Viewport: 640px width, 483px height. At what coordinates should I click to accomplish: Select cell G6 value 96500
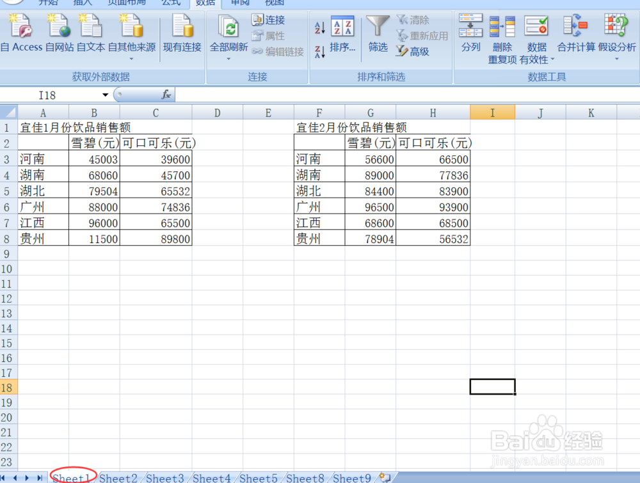pyautogui.click(x=370, y=207)
